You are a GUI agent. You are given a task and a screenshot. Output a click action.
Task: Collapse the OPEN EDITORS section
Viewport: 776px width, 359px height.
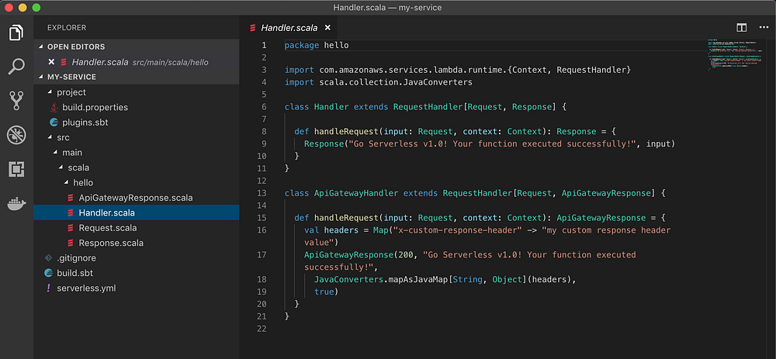[x=136, y=47]
